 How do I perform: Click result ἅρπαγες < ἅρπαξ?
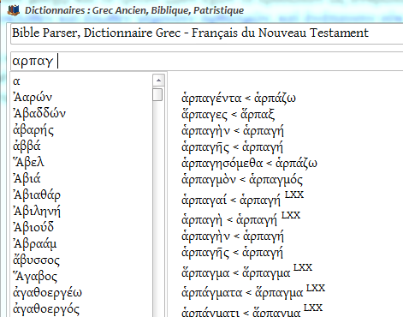point(228,115)
